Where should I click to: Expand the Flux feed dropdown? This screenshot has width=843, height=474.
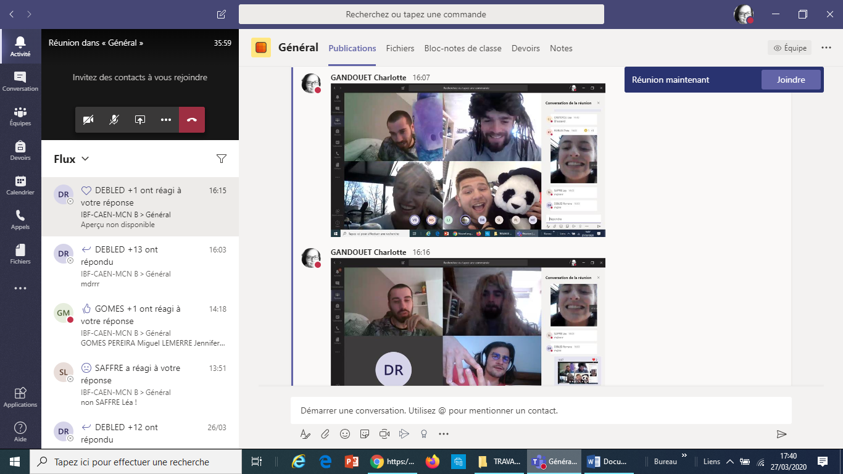click(x=72, y=159)
